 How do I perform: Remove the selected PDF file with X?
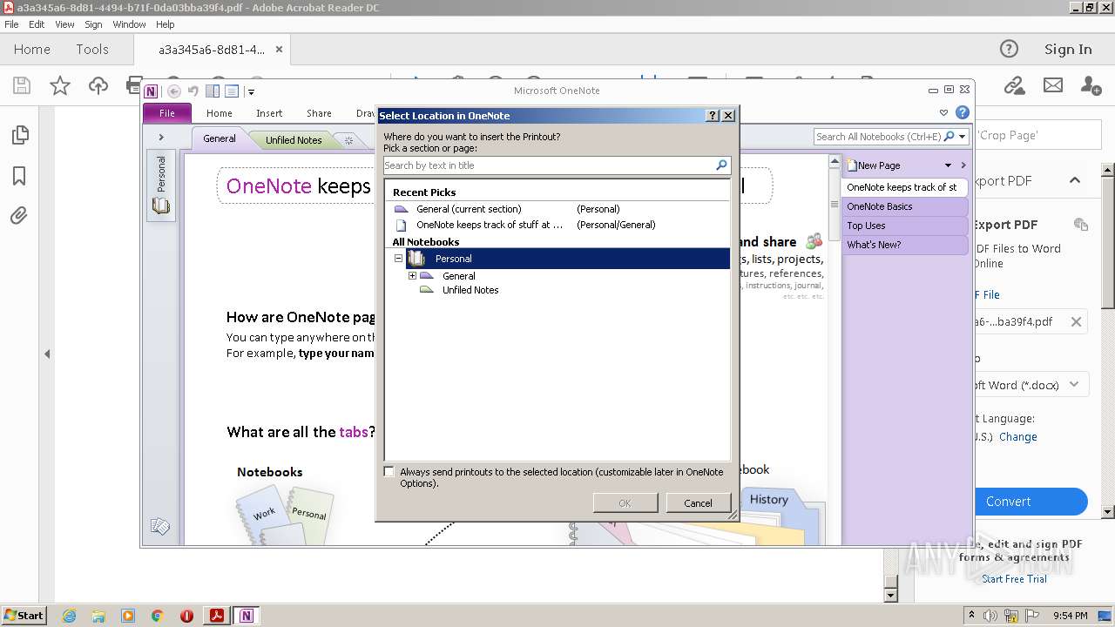1076,321
